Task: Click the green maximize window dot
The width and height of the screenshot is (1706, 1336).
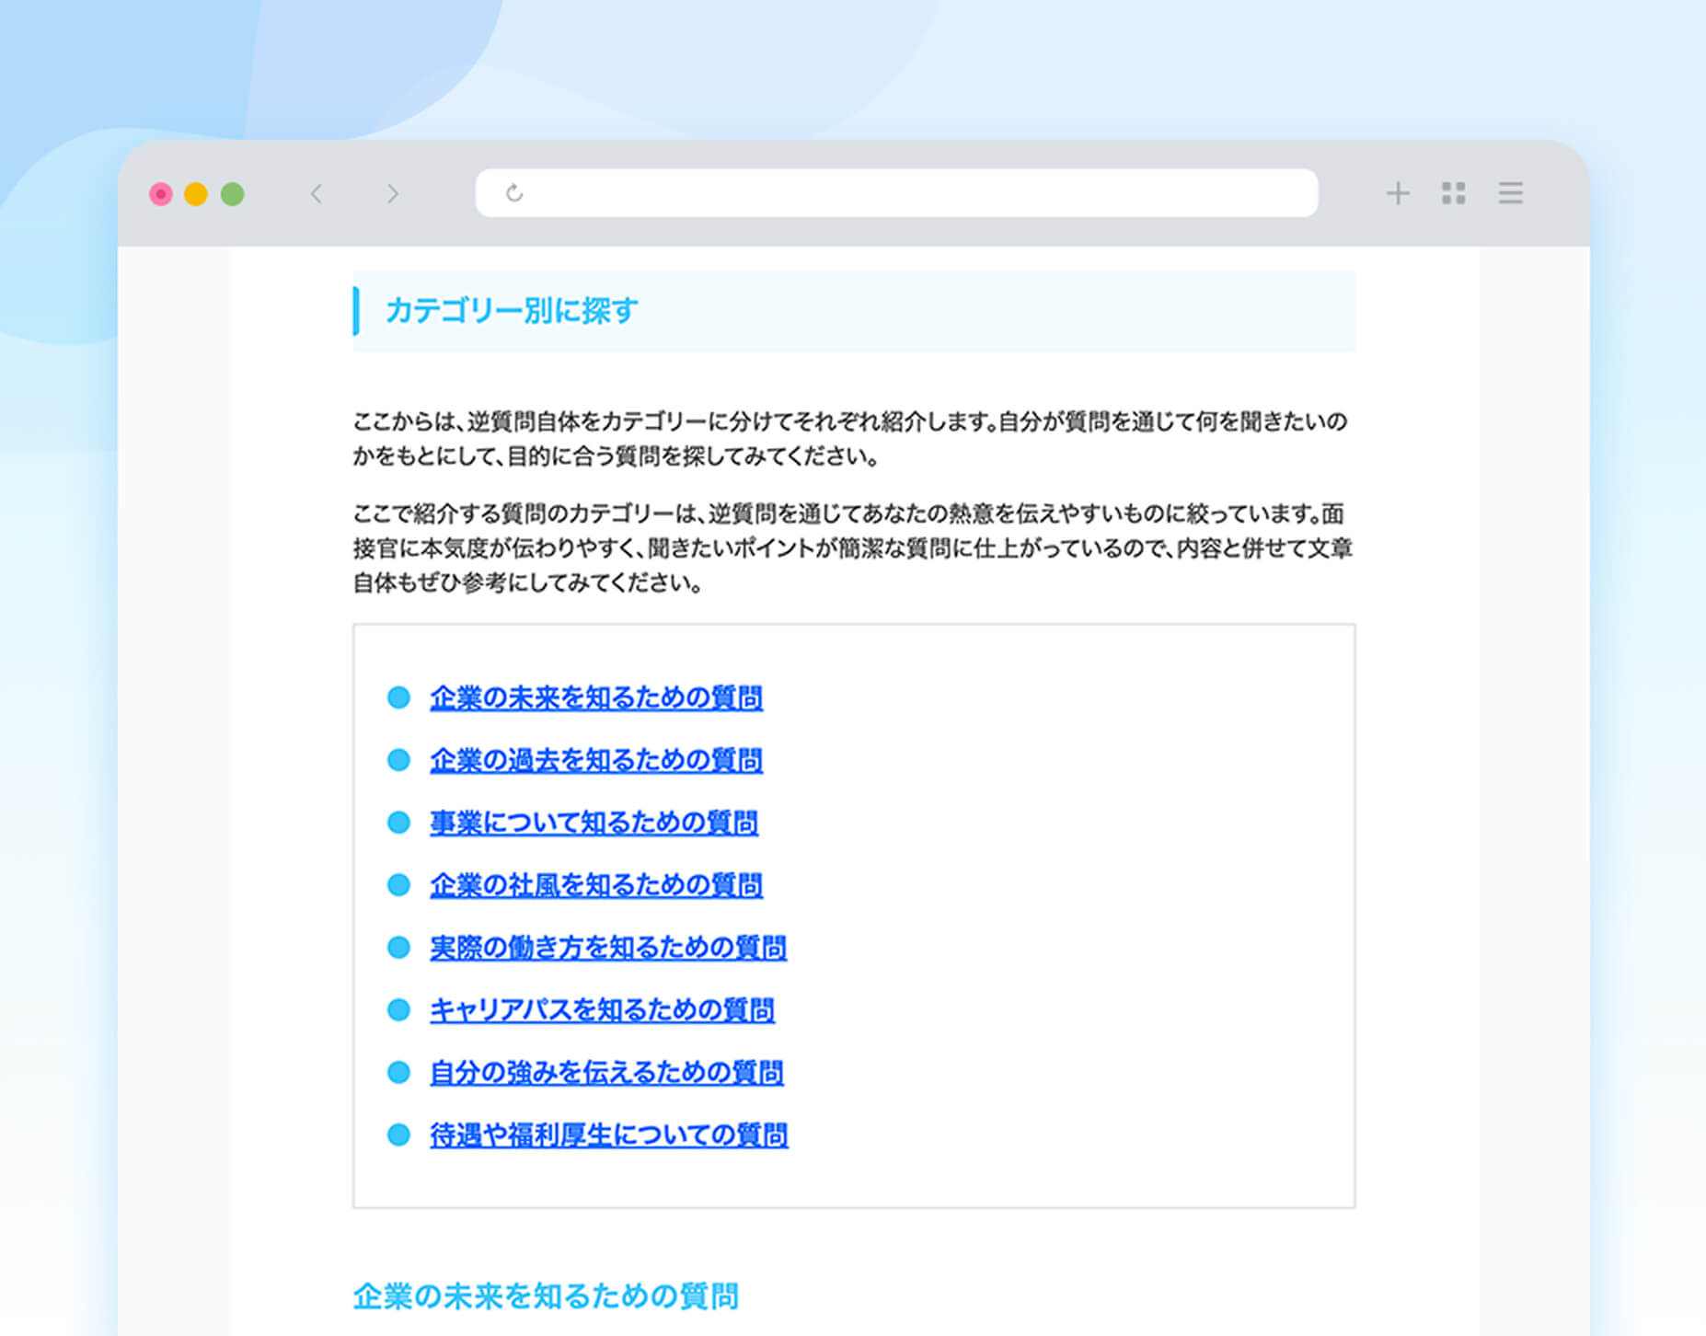Action: [233, 194]
